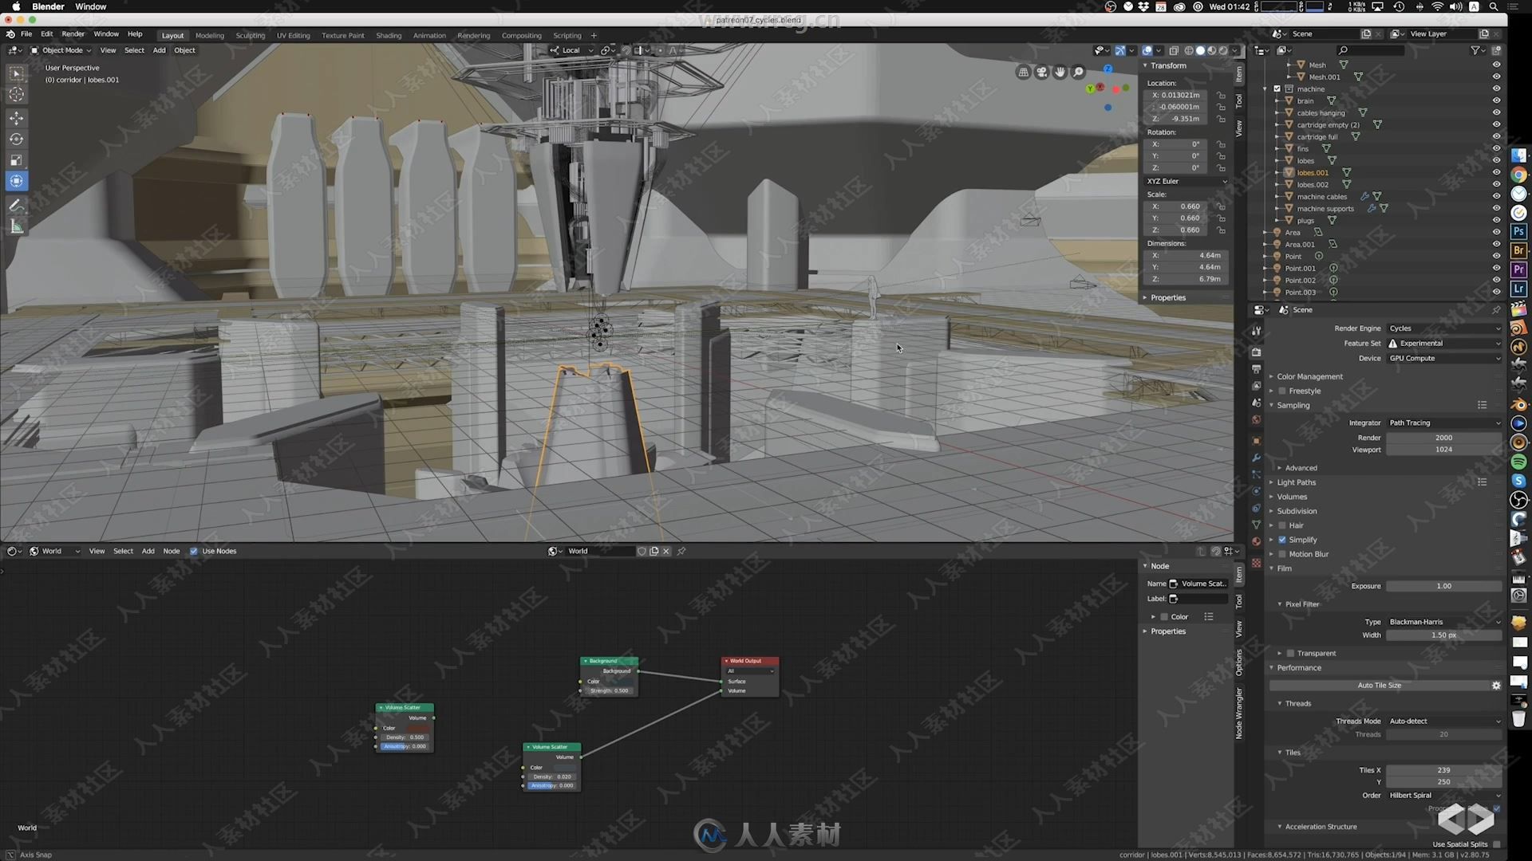Select the 3D Cursor tool
The image size is (1532, 861).
tap(16, 94)
